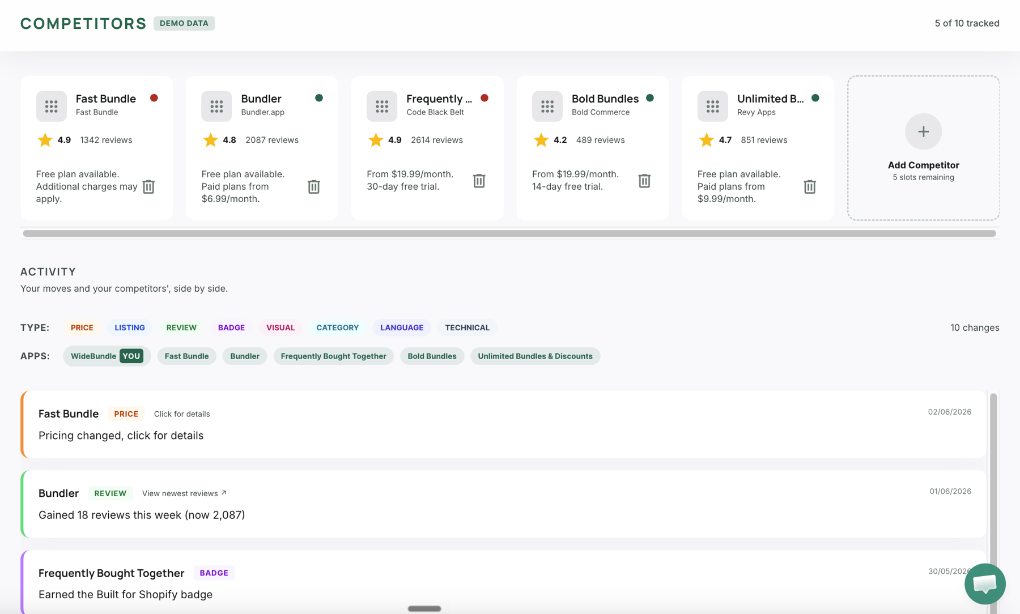Click the Add Competitor label
Screen dimensions: 1020x614
pos(924,165)
